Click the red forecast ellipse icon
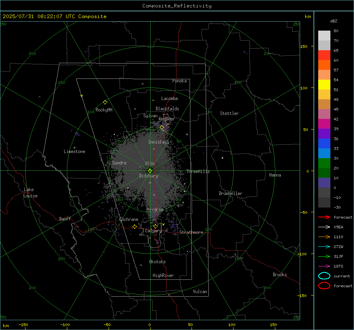This screenshot has width=354, height=330. 324,286
